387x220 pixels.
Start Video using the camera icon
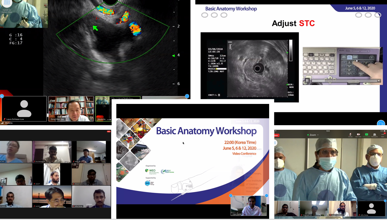[358, 135]
